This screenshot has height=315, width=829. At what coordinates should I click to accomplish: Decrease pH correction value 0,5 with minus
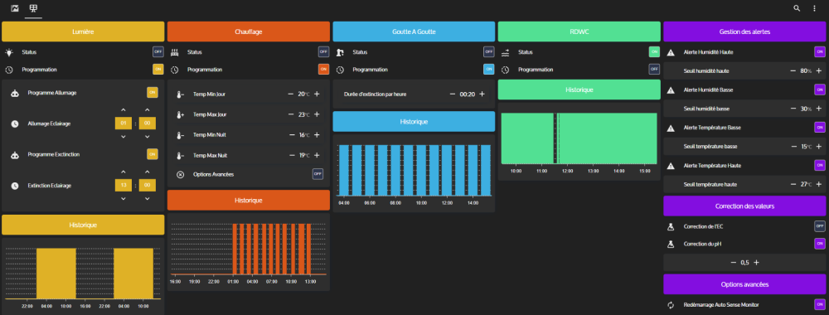tap(734, 262)
